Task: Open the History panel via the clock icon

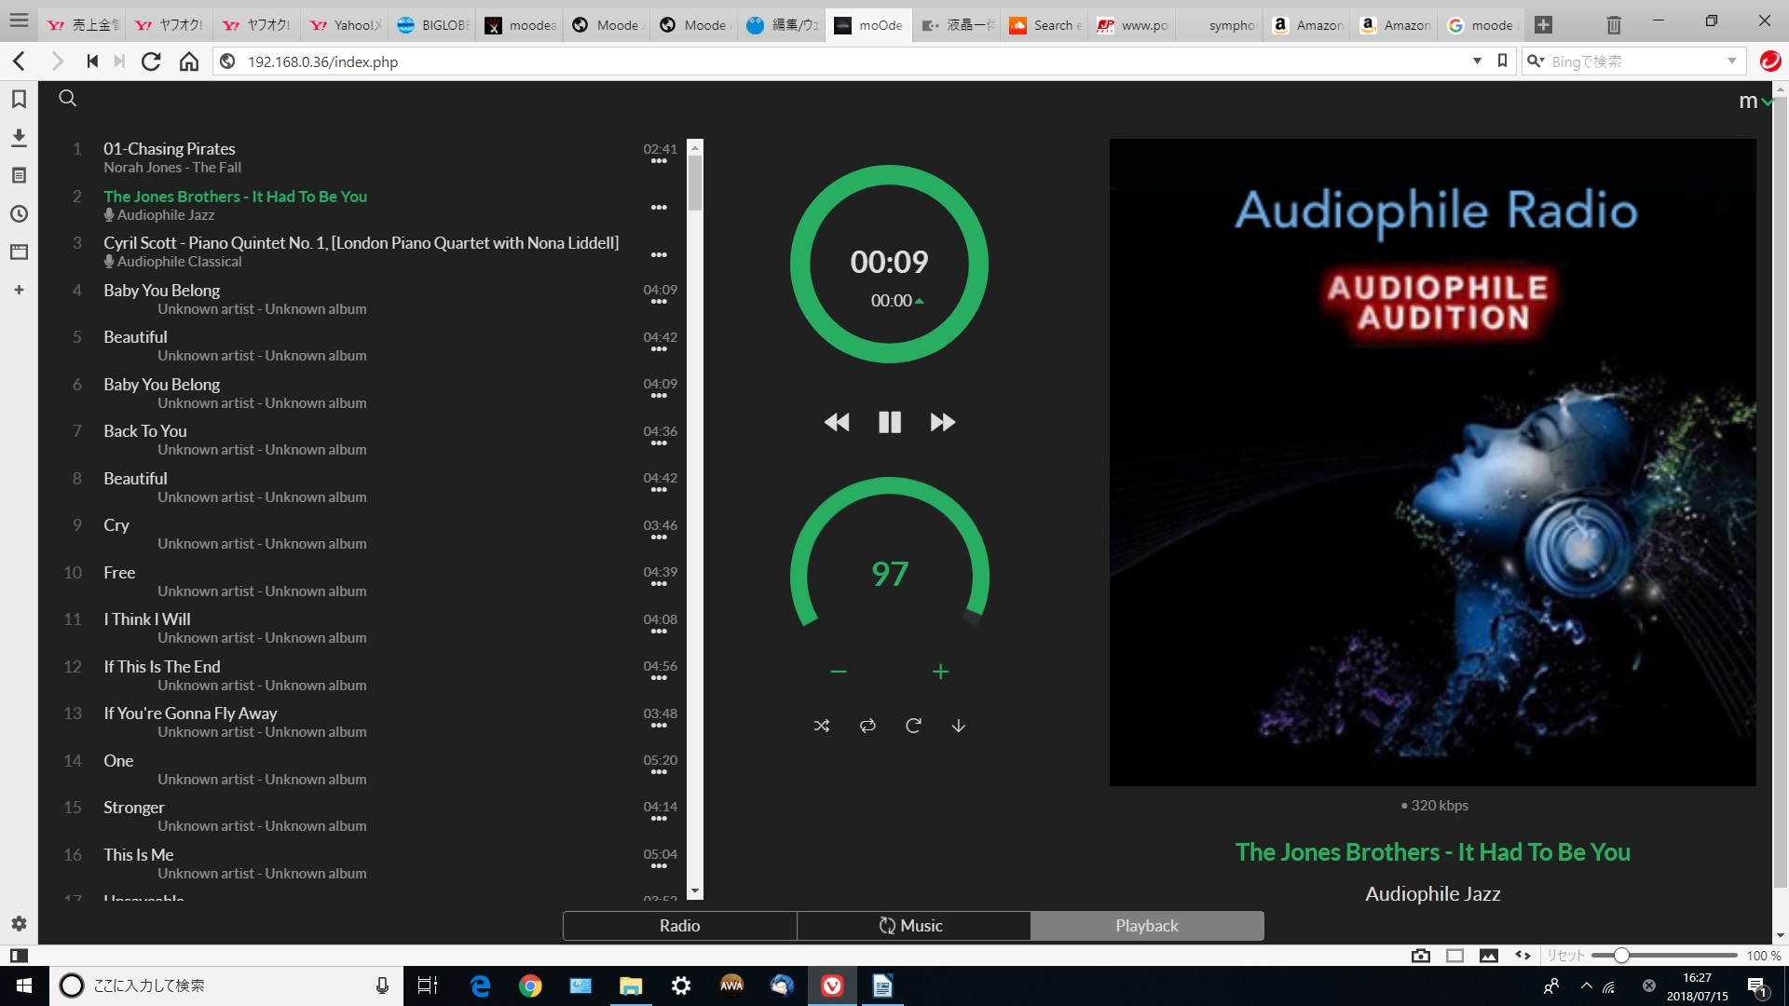Action: click(19, 213)
